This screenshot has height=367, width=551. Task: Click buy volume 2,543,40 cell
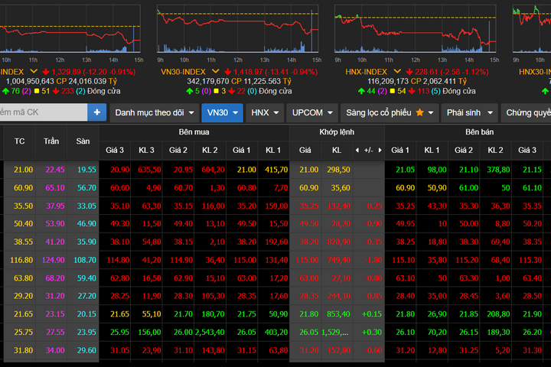(210, 333)
